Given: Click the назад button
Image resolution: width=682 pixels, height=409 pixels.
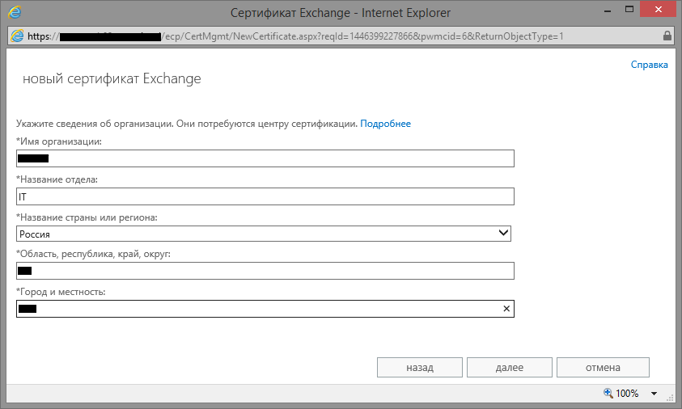Looking at the screenshot, I should [420, 368].
